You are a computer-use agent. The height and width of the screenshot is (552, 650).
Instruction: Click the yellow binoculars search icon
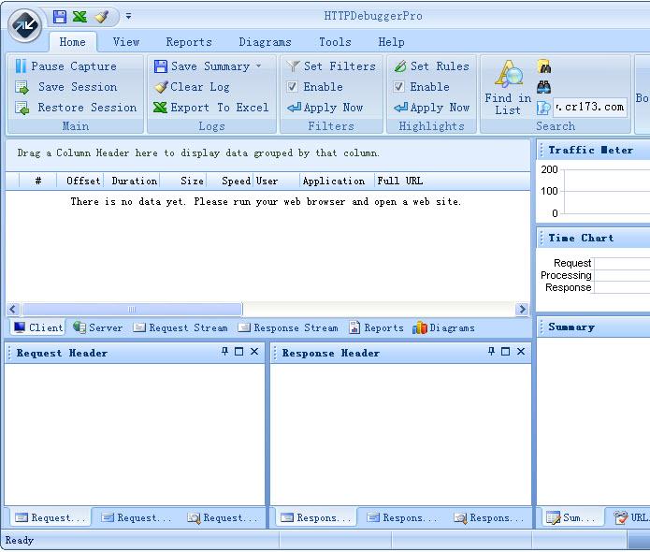[544, 66]
